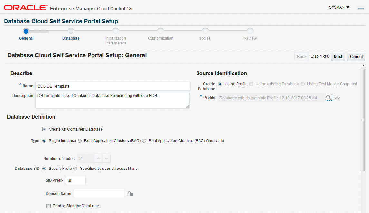Click the SID Prefix input field
This screenshot has width=369, height=213.
point(75,181)
